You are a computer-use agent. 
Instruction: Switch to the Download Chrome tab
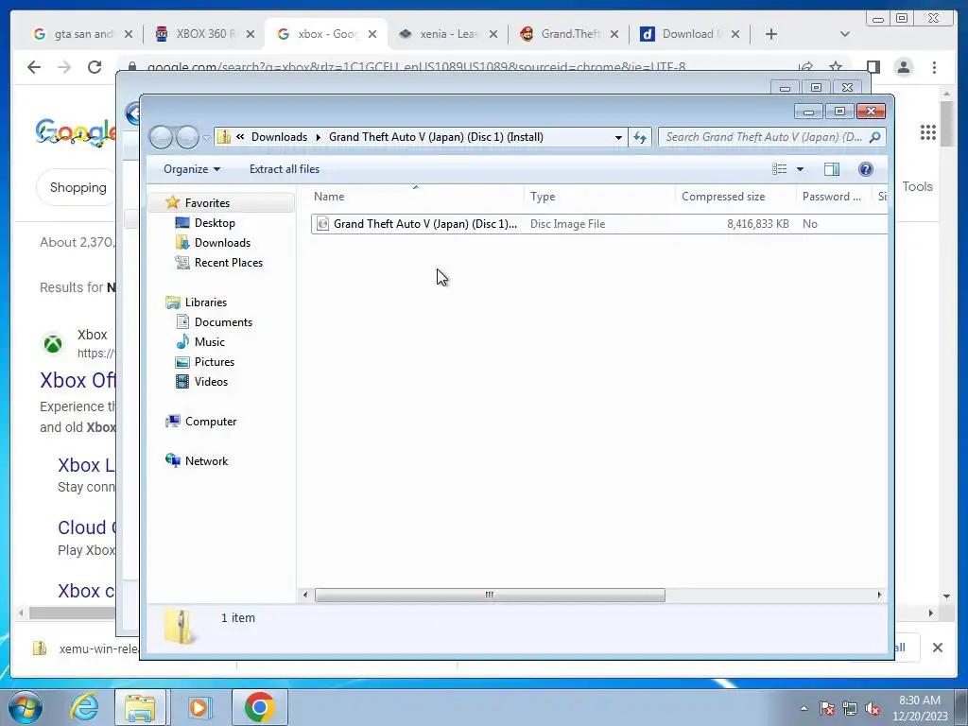(x=689, y=34)
